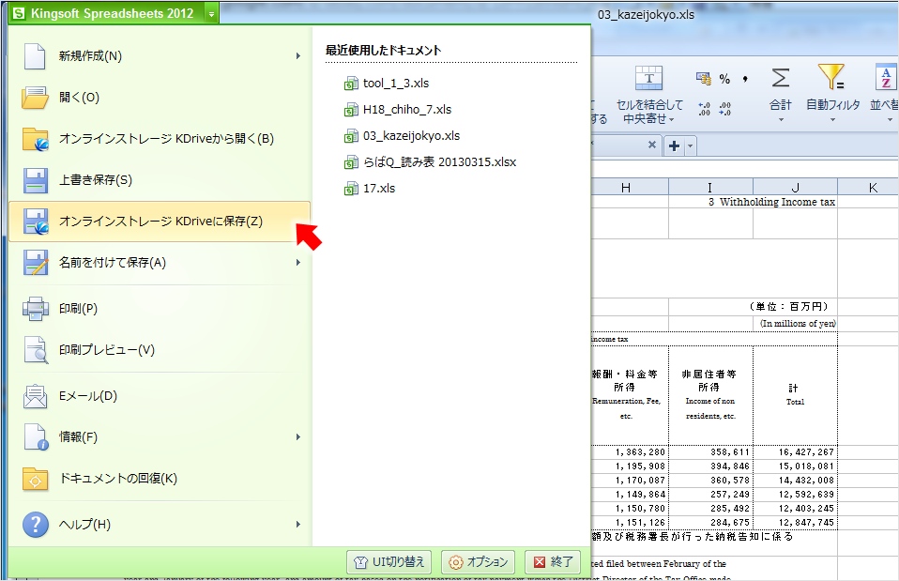Choose 印刷(P) menu entry
Viewport: 899px width, 581px height.
tap(160, 309)
